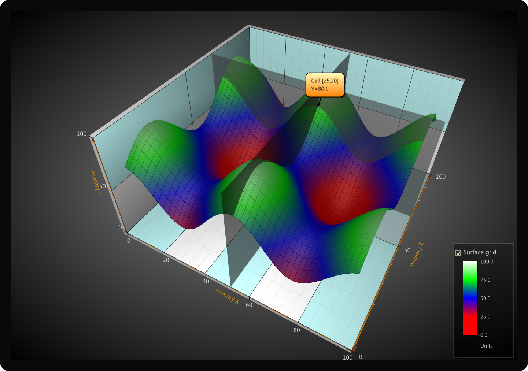Select the Units label in the legend
The image size is (528, 371).
tap(486, 346)
